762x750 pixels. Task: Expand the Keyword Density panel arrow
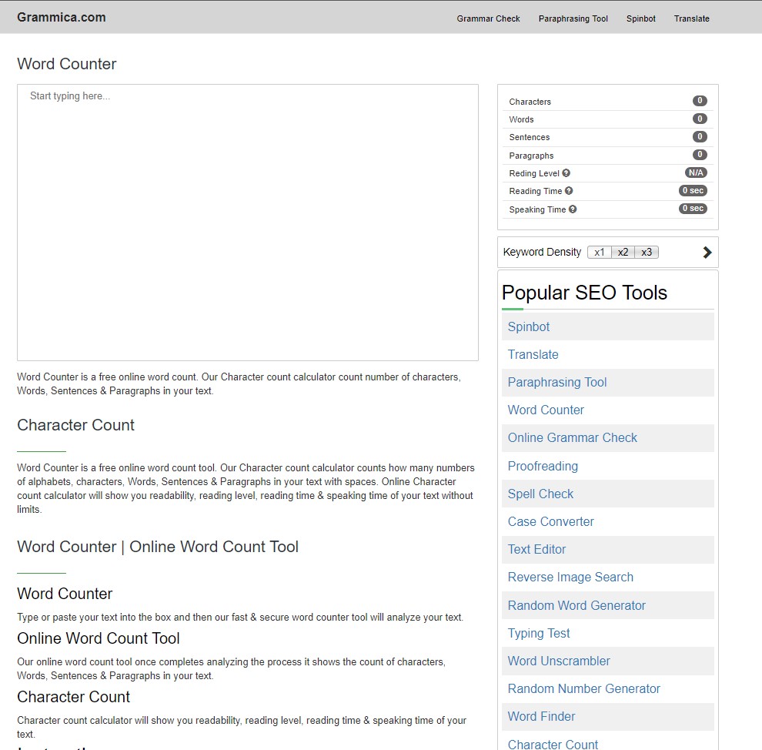point(707,253)
